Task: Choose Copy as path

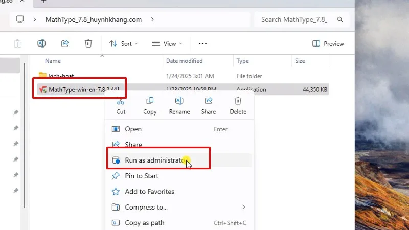Action: point(179,223)
